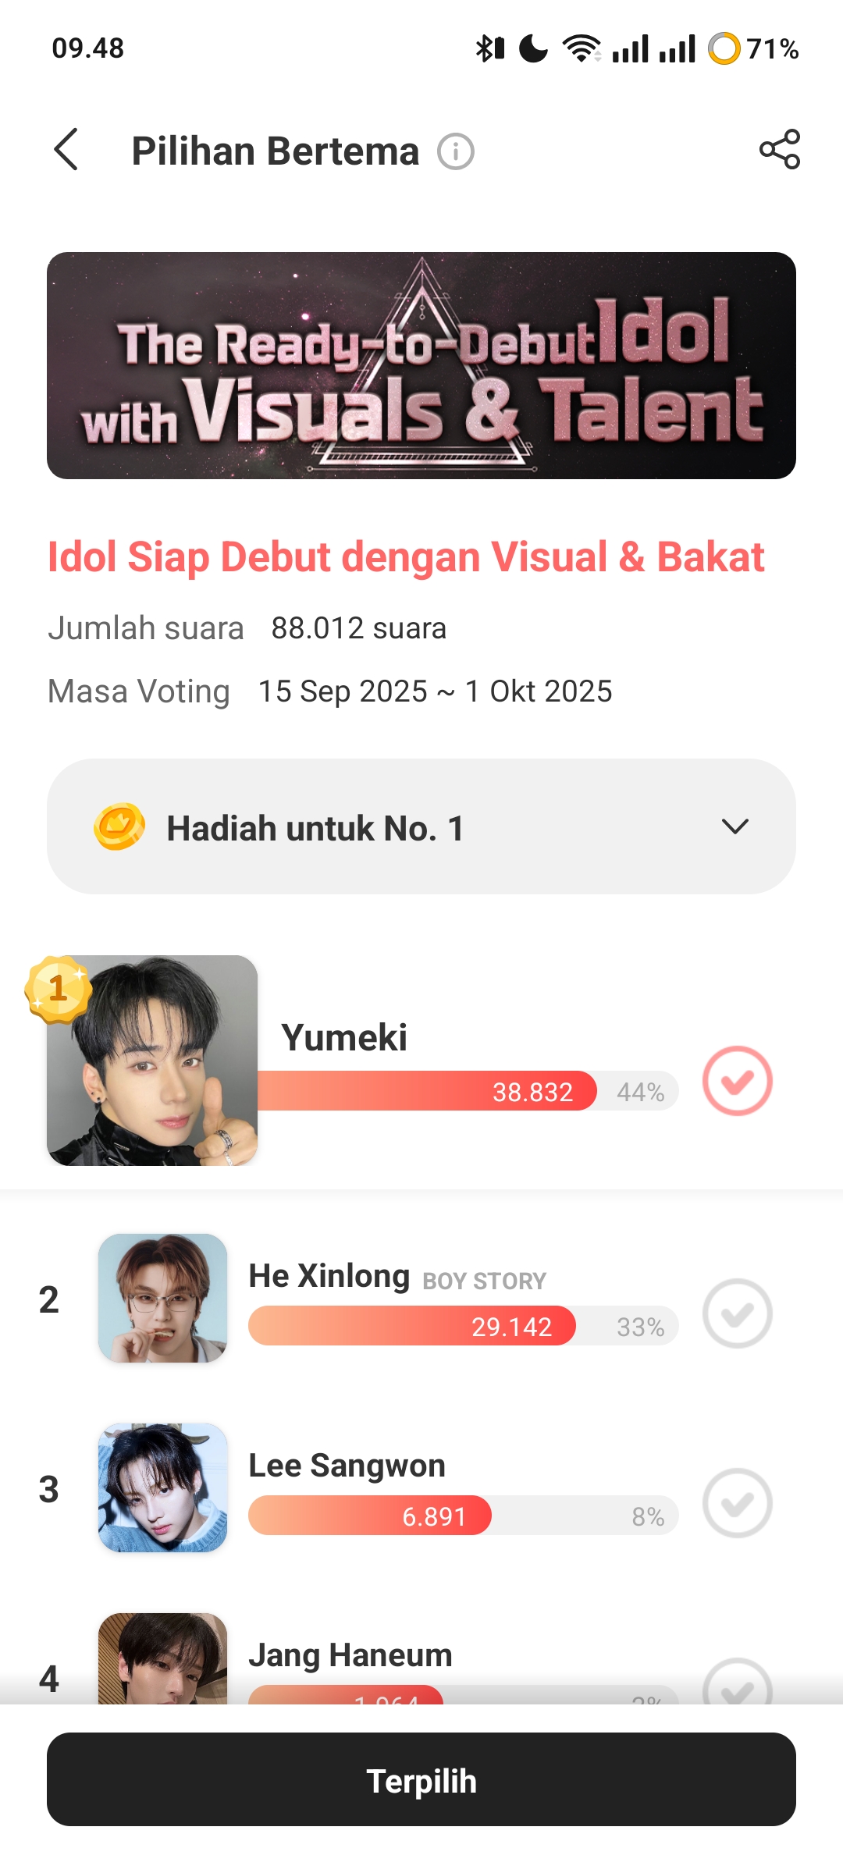Select the vote checkmark for He Xinlong
Screen dimensions: 843x1873
tap(737, 1313)
